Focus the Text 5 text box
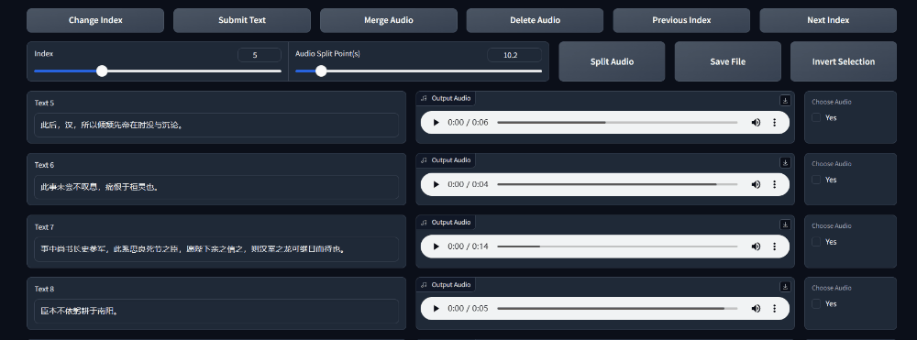This screenshot has height=340, width=917. point(216,125)
